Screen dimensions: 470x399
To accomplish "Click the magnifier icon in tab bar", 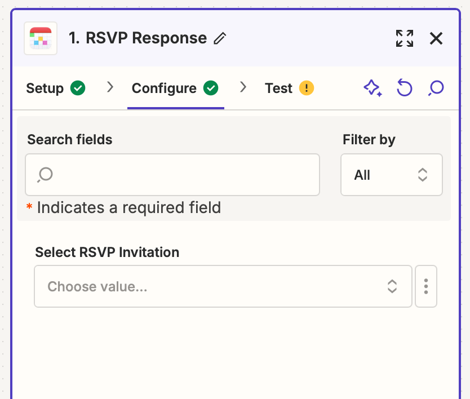I will pos(436,88).
